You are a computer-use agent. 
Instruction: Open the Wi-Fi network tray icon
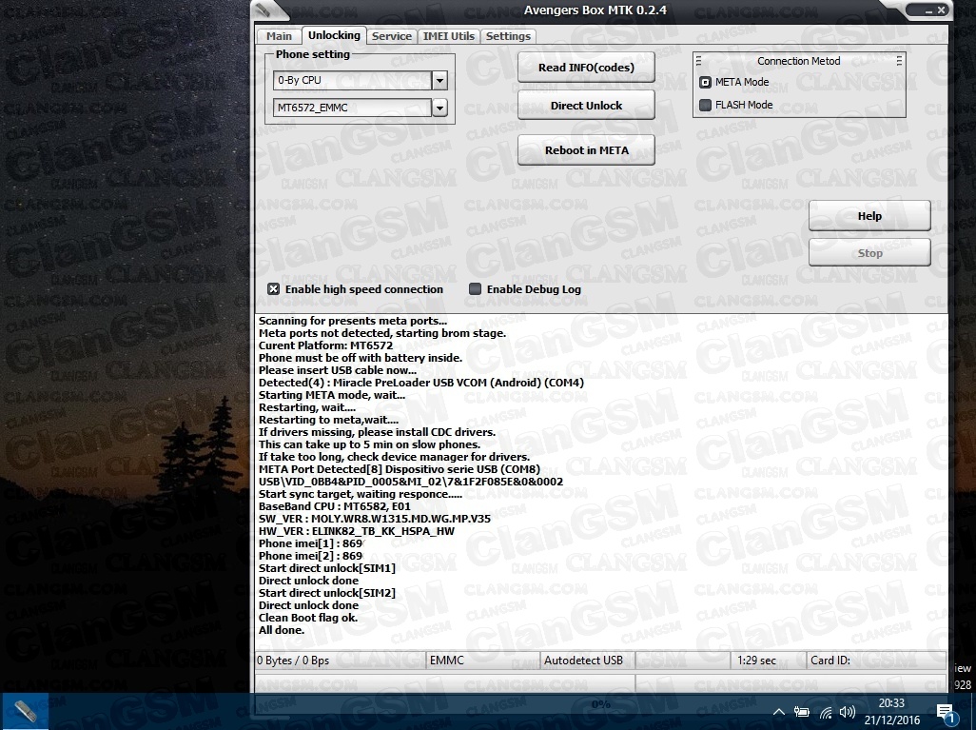click(826, 713)
